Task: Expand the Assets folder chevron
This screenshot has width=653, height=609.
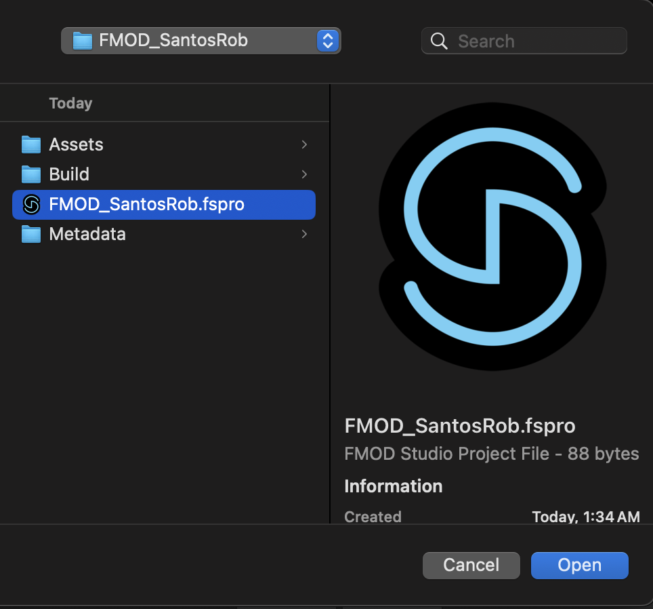Action: point(304,144)
